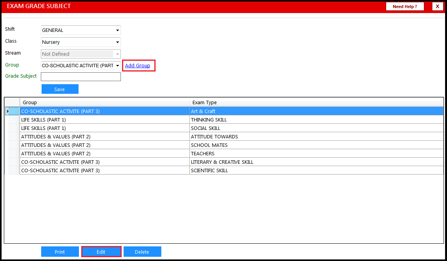The image size is (447, 261).
Task: Select the Group cell of the THINKING SKILL row
Action: pyautogui.click(x=105, y=120)
